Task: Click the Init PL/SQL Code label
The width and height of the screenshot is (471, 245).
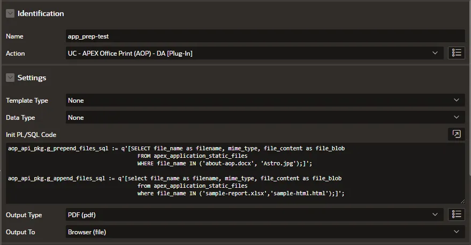Action: tap(31, 135)
